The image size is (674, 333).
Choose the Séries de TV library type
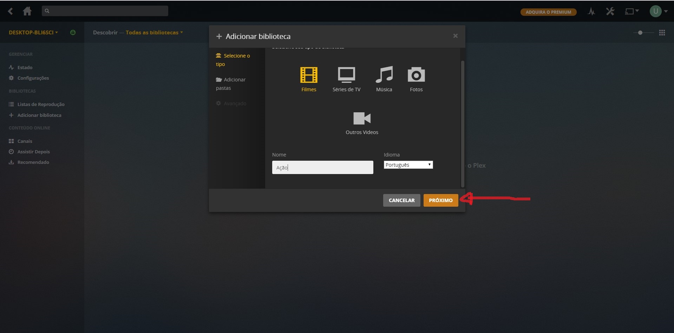(347, 79)
